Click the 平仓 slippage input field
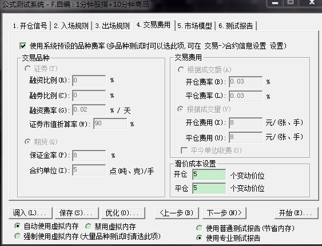 pyautogui.click(x=209, y=188)
